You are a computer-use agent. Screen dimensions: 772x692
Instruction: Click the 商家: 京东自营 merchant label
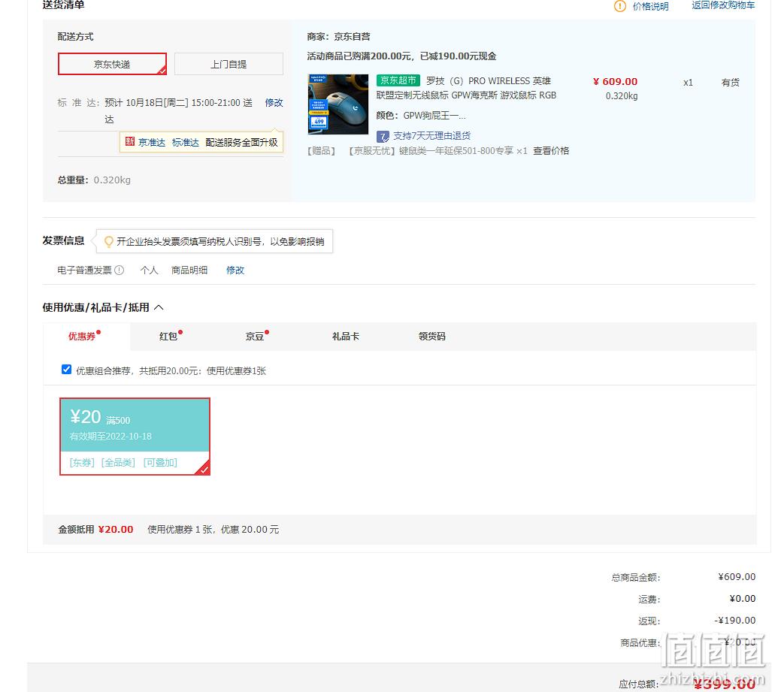[338, 36]
